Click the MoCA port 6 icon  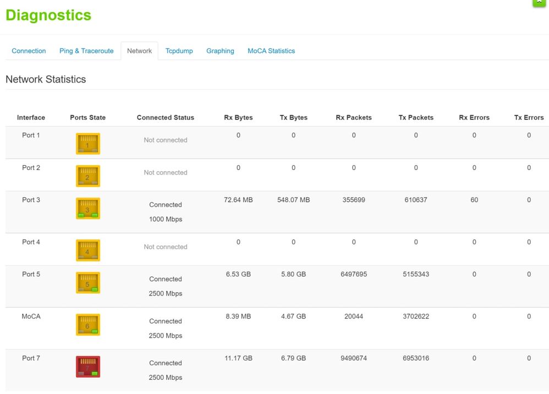[x=87, y=325]
